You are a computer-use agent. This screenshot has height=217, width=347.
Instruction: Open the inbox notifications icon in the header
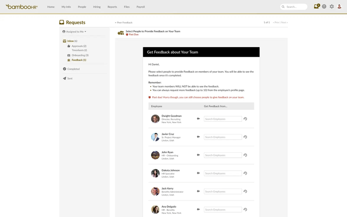tap(316, 6)
